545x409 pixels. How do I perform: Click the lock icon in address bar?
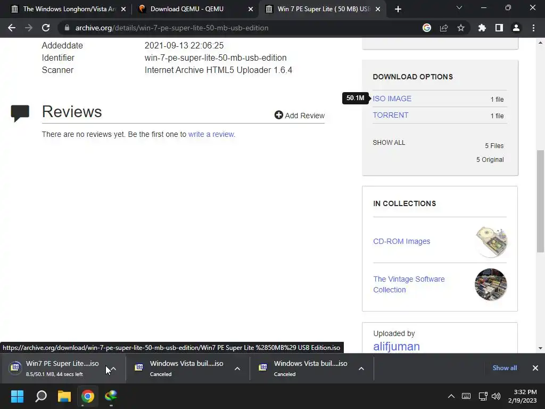[67, 28]
